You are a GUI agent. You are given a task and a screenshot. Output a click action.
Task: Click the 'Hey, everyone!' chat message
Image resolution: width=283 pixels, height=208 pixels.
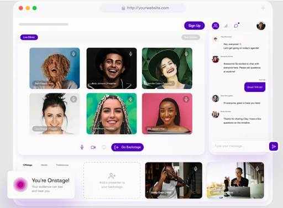pos(241,46)
